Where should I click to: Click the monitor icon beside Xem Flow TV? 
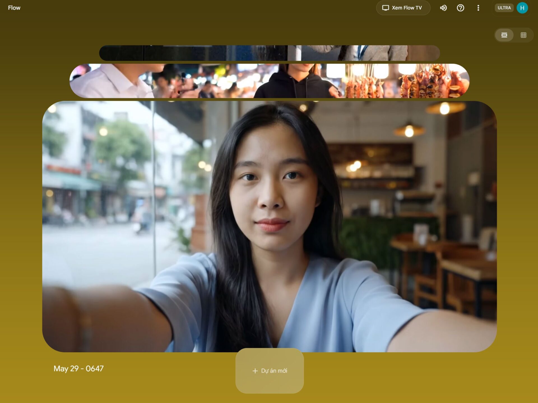click(386, 8)
